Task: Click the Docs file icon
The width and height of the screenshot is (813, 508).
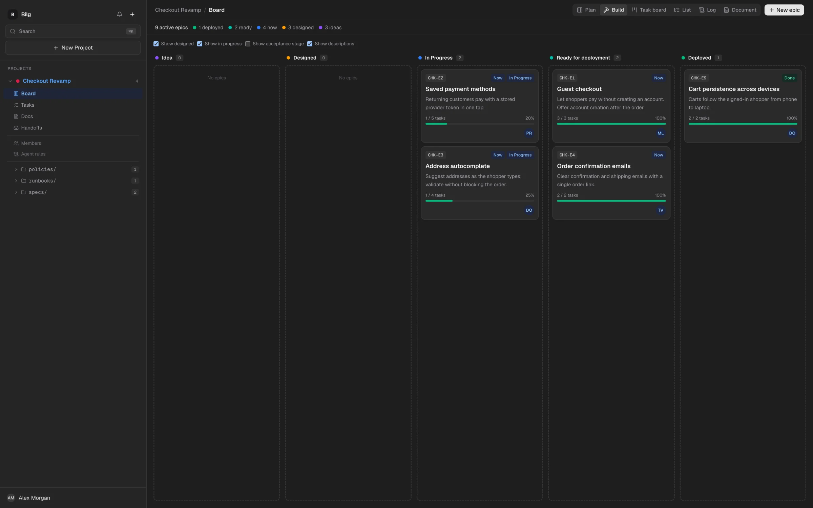Action: coord(16,117)
